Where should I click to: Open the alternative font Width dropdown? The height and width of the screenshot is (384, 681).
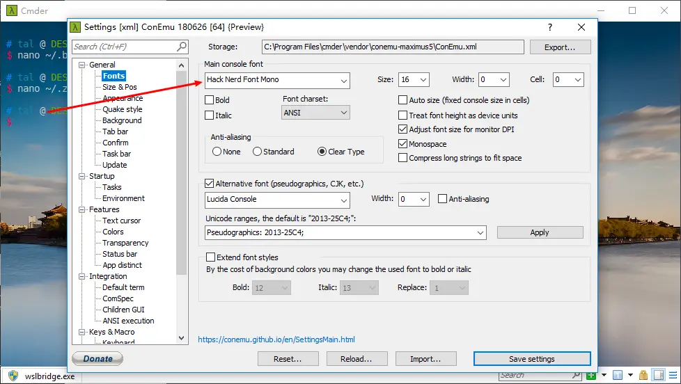pyautogui.click(x=423, y=199)
